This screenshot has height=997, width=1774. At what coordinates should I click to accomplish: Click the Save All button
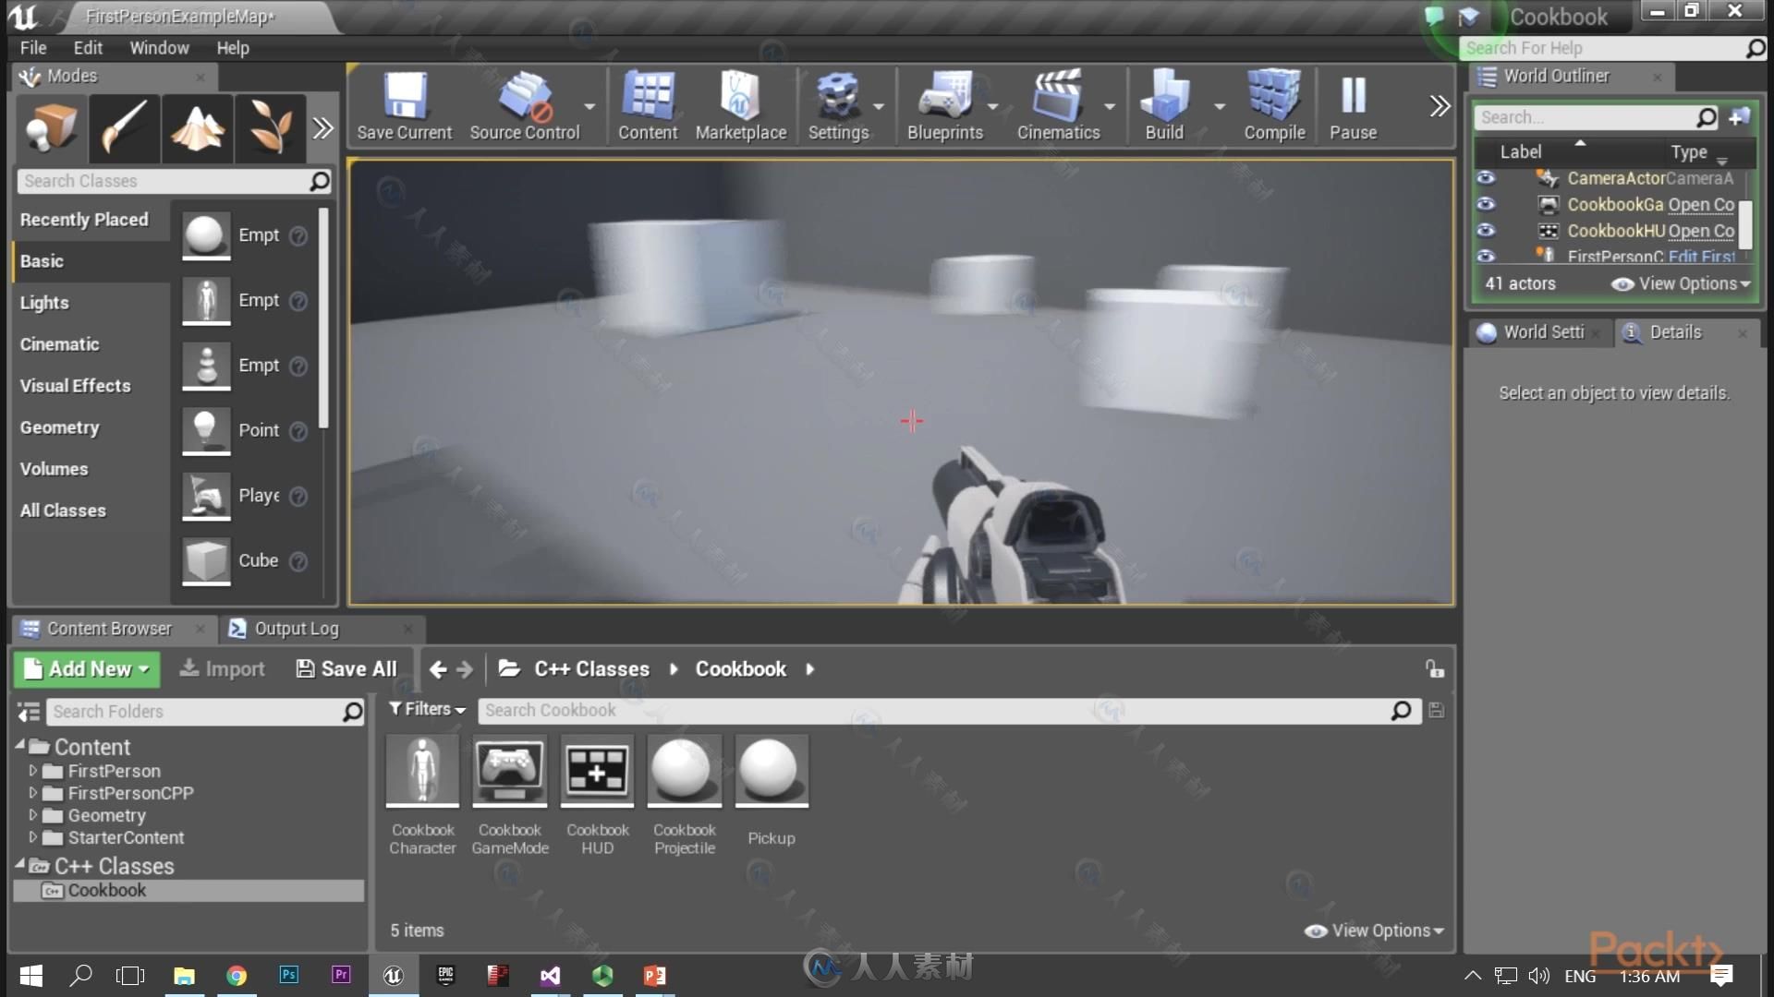346,667
